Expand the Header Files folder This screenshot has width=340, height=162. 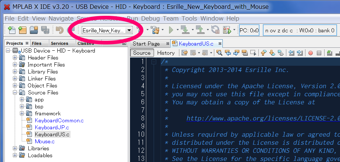pos(15,58)
